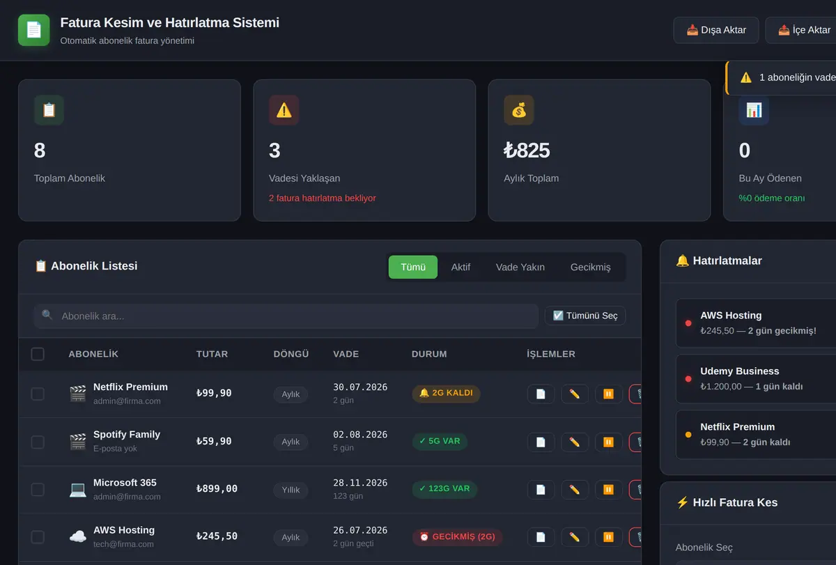Click the money bag icon on Aylık Toplam card

point(519,110)
